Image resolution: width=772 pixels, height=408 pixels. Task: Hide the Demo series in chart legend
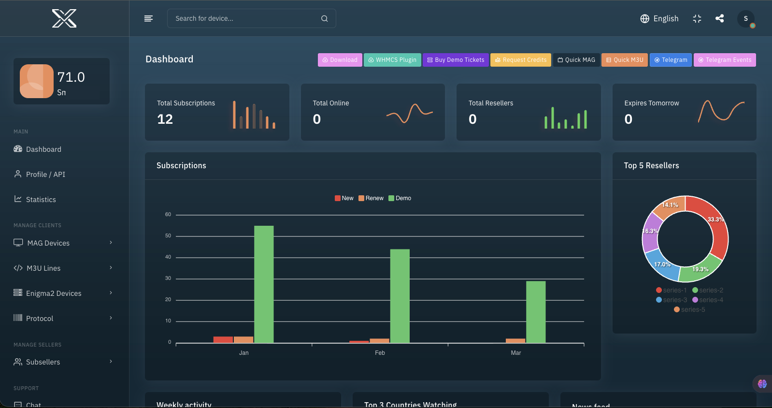(x=400, y=198)
